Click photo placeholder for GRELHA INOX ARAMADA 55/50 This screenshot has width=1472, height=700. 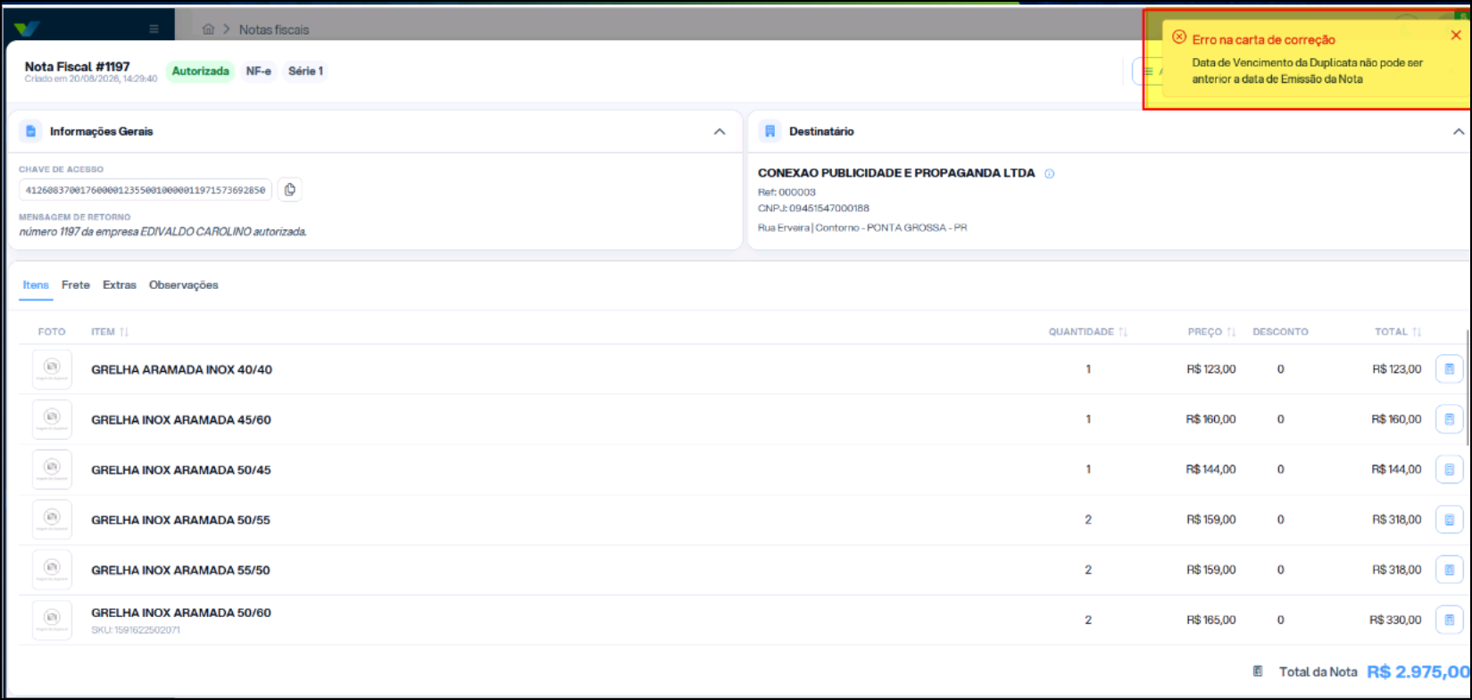[52, 570]
